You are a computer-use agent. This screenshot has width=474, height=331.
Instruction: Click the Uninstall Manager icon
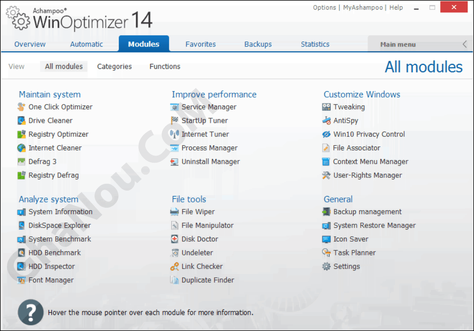pyautogui.click(x=174, y=161)
